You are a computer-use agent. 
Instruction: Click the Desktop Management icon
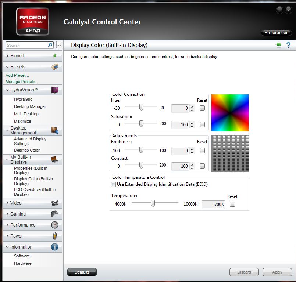tap(55, 130)
